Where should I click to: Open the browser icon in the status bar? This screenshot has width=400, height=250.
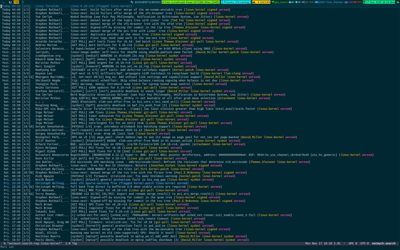pyautogui.click(x=10, y=2)
